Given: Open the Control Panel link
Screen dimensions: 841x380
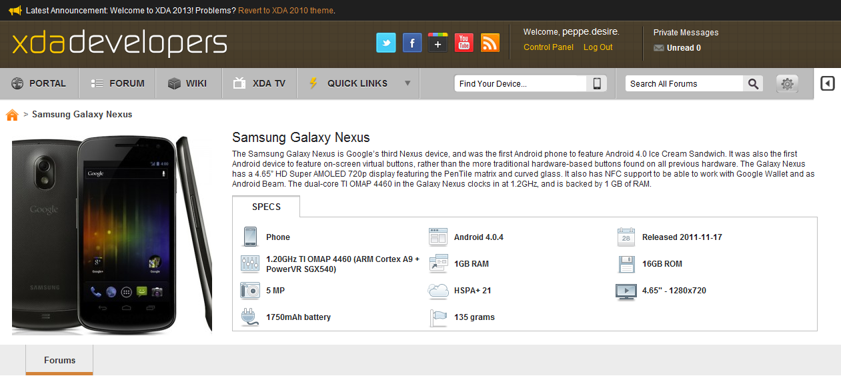Looking at the screenshot, I should tap(548, 47).
